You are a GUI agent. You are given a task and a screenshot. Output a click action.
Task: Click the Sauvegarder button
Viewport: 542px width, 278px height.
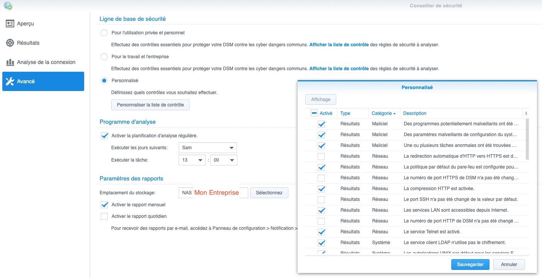pyautogui.click(x=470, y=265)
